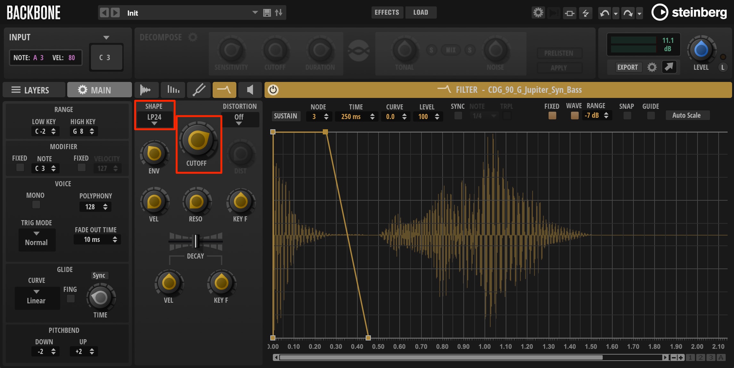Open the amplifier speaker tab icon
Viewport: 734px width, 368px height.
[x=250, y=90]
